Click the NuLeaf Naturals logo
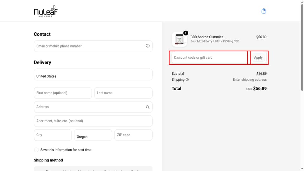Viewport: 304px width, 171px height. pos(46,11)
